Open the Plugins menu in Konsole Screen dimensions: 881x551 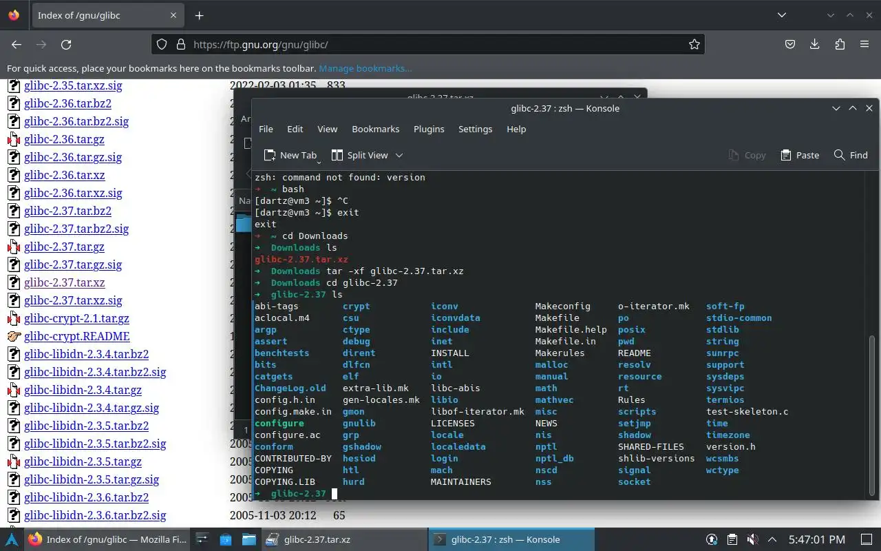pos(429,129)
